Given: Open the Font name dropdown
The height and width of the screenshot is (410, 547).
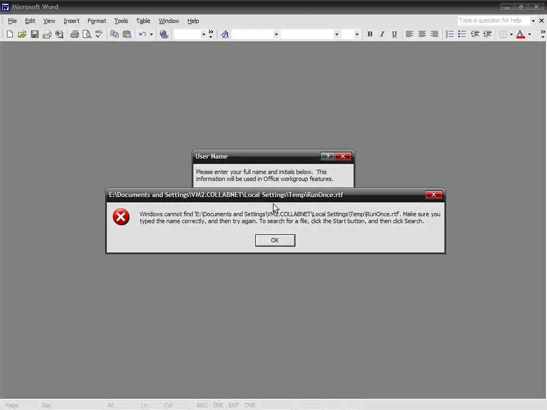Looking at the screenshot, I should click(x=337, y=34).
